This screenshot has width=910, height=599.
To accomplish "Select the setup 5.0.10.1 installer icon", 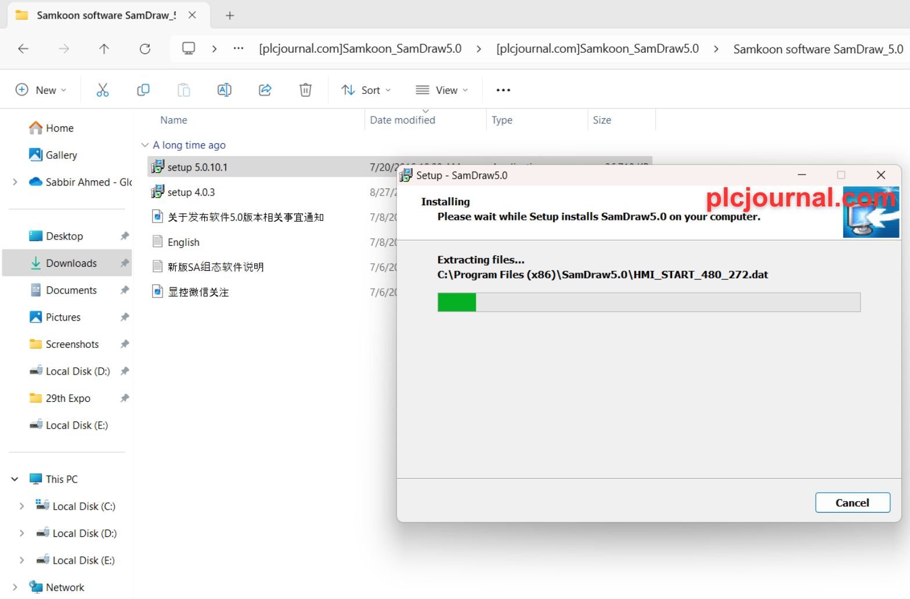I will click(157, 167).
